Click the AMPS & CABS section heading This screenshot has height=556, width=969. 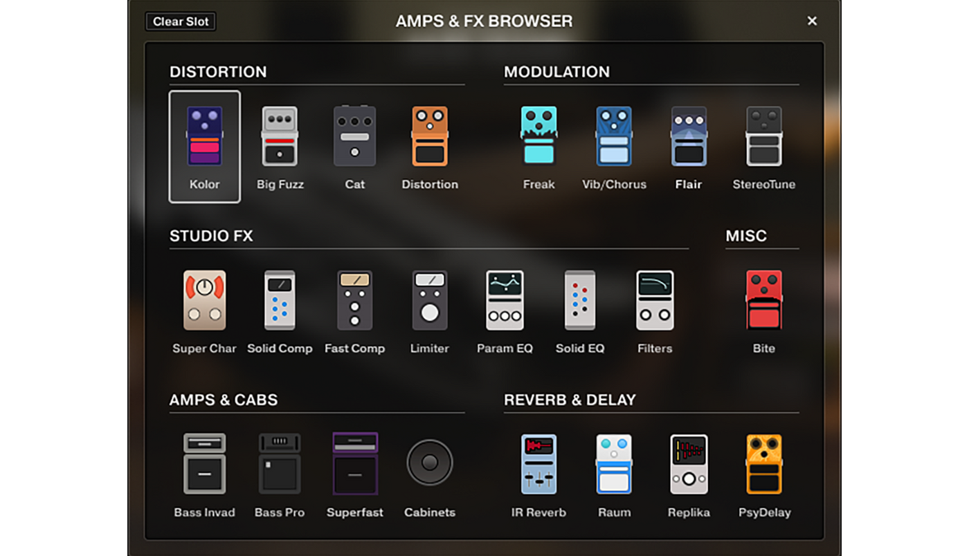tap(224, 400)
